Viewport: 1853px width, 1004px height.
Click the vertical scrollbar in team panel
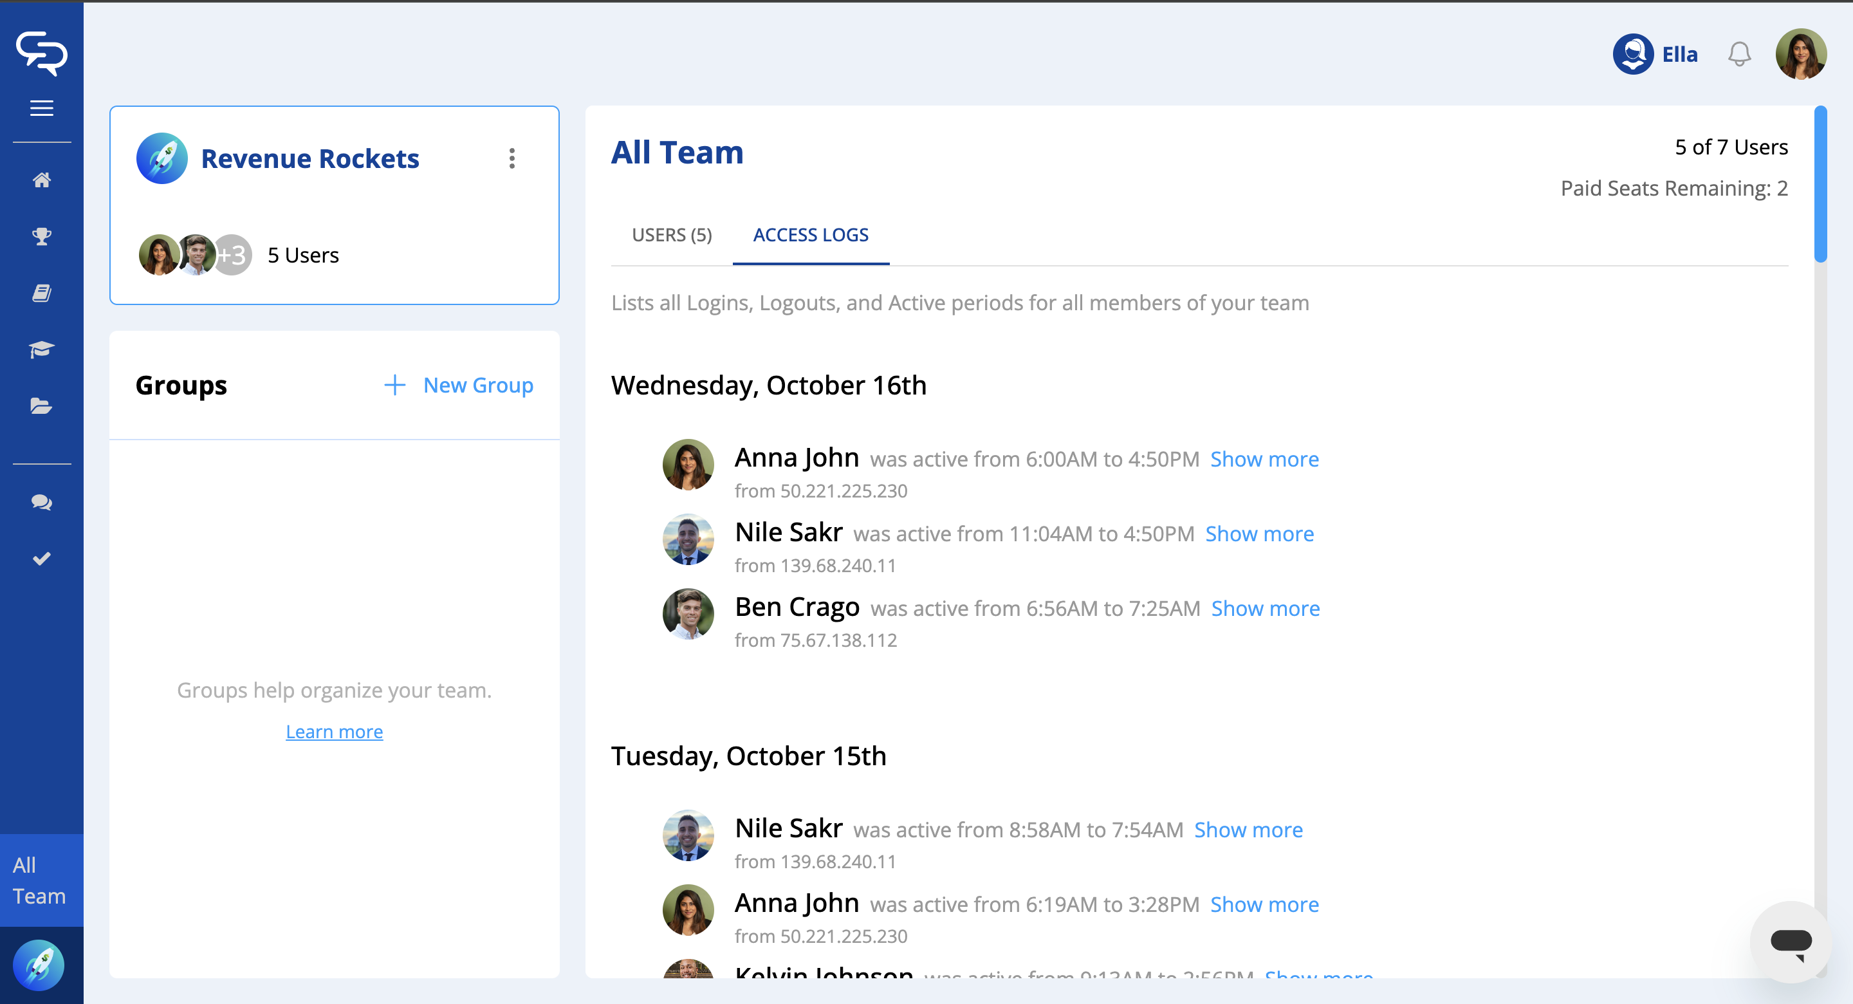(x=1820, y=185)
